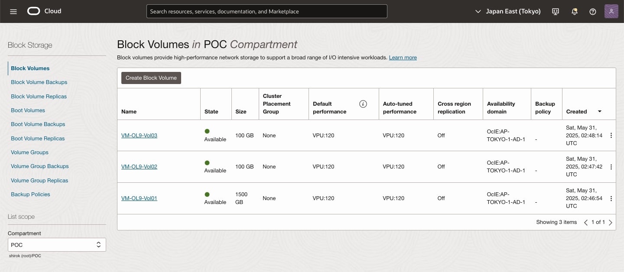Viewport: 624px width, 272px height.
Task: Focus the resources search field
Action: point(266,12)
